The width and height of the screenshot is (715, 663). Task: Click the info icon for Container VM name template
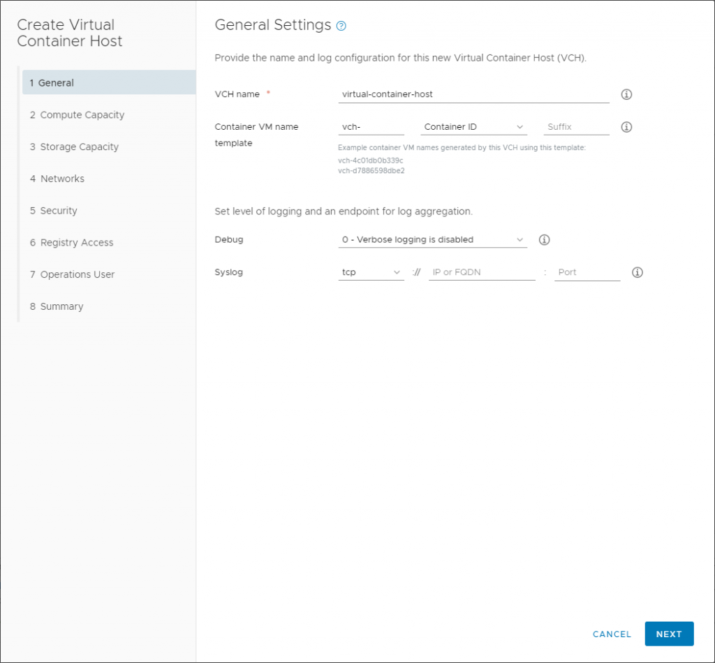[x=626, y=127]
